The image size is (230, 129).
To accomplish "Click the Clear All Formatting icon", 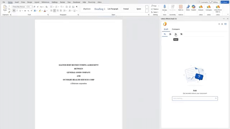I will (46, 7).
